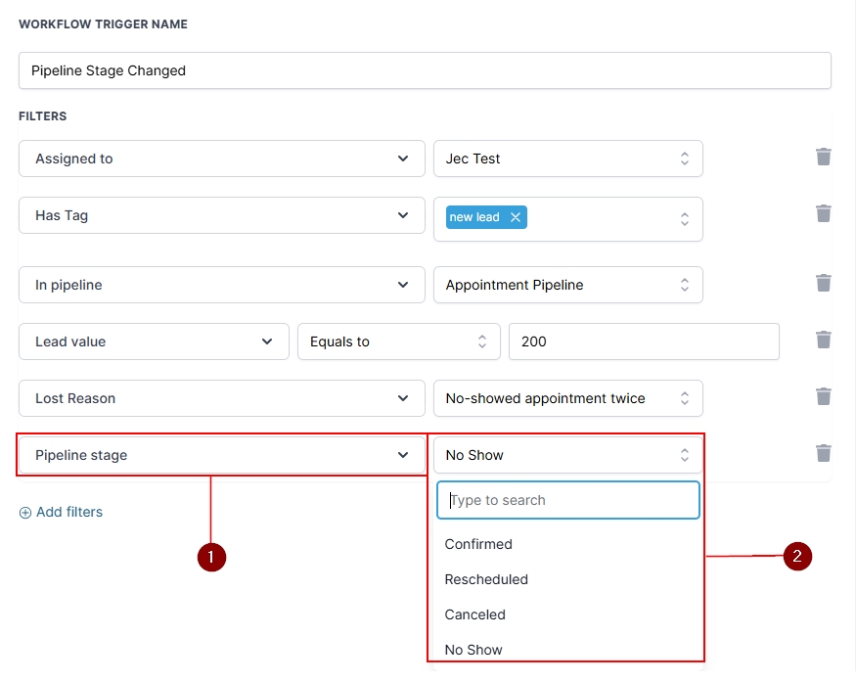The image size is (856, 682).
Task: Click the workflow trigger name field
Action: point(425,70)
